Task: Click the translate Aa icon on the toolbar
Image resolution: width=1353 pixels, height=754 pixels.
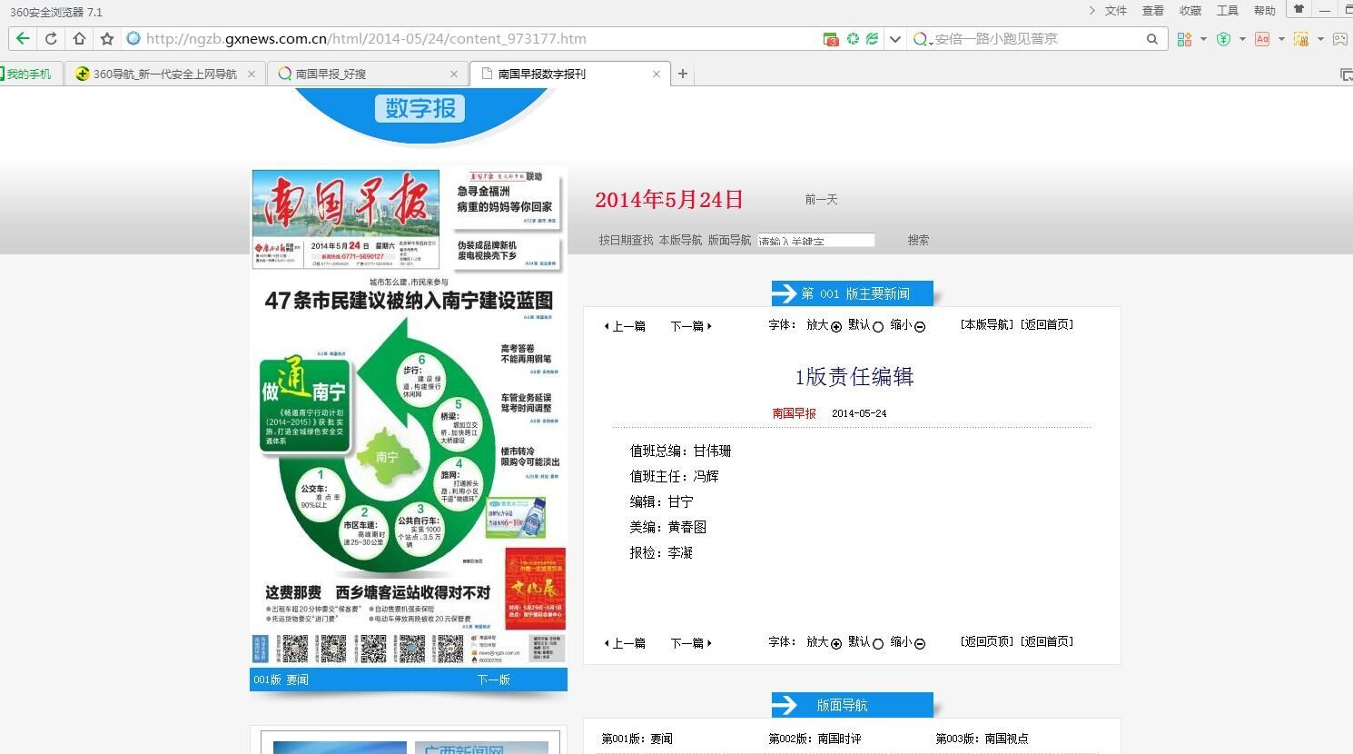Action: [1262, 38]
